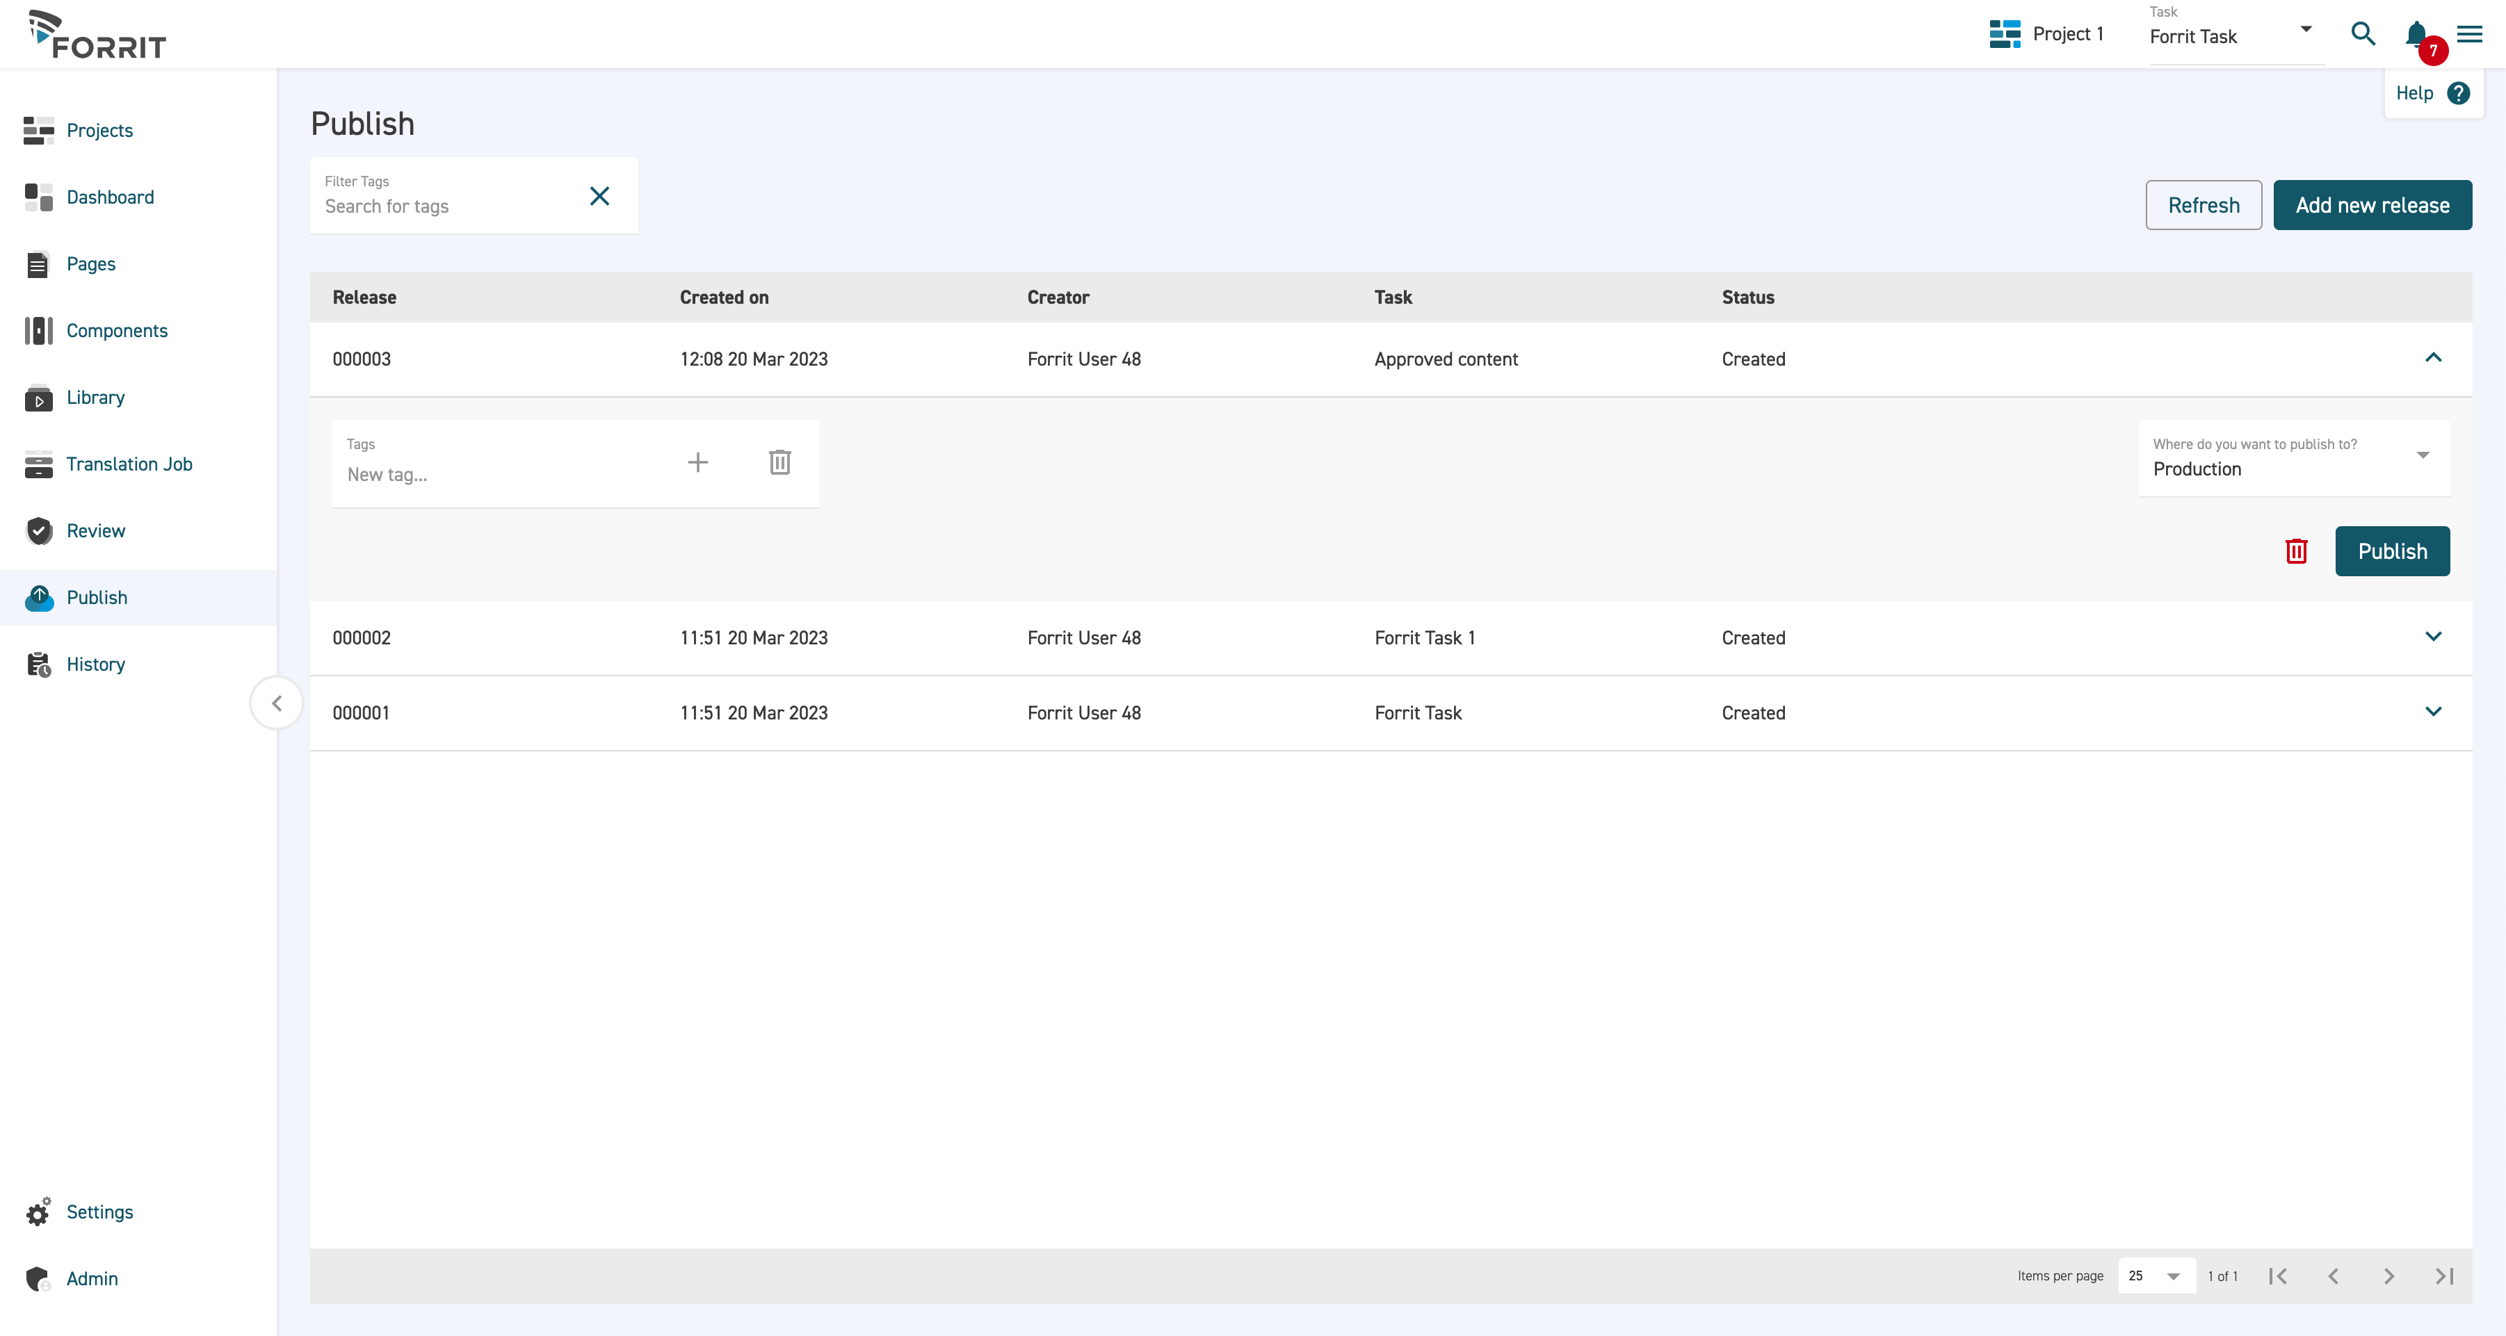Add a new tag to release 000003
2506x1336 pixels.
click(x=697, y=461)
